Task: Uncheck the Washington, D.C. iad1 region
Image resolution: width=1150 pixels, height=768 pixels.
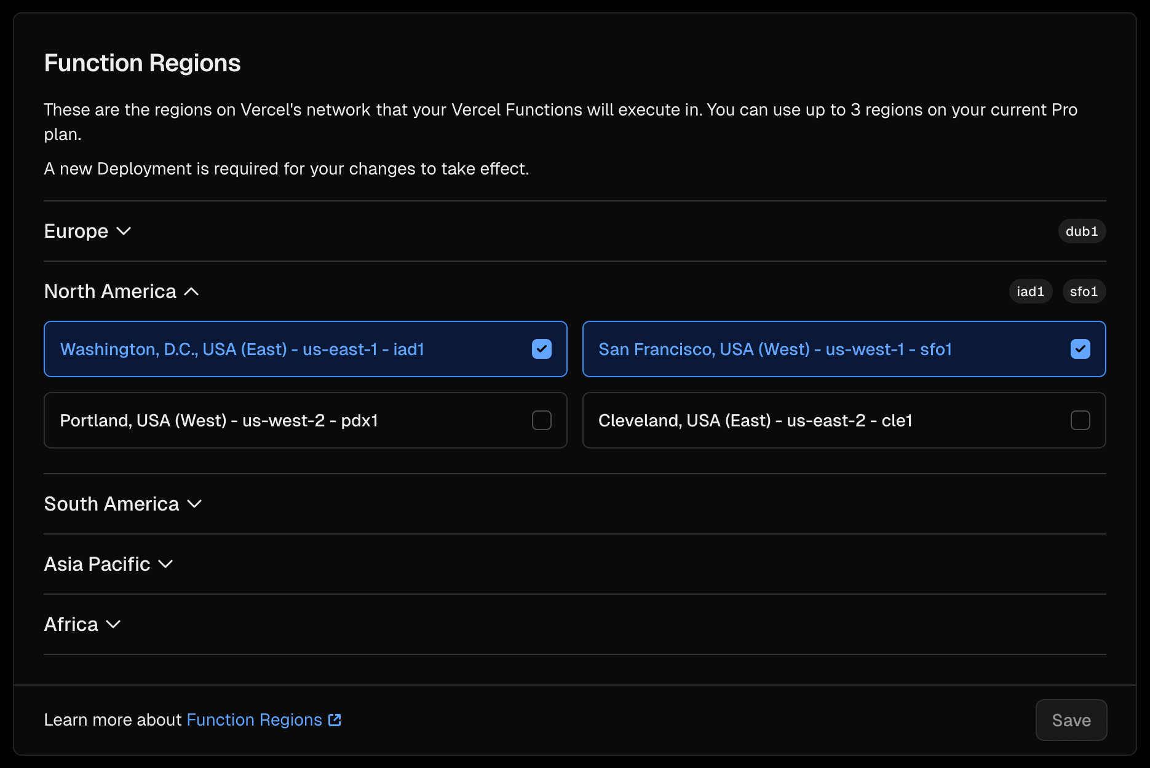Action: click(x=541, y=349)
